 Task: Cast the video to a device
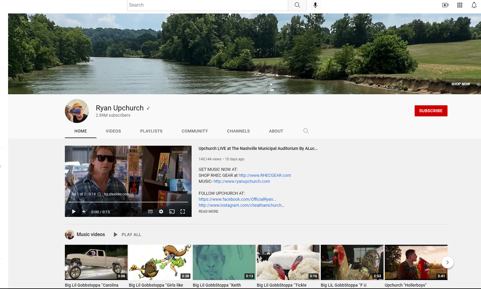[172, 212]
